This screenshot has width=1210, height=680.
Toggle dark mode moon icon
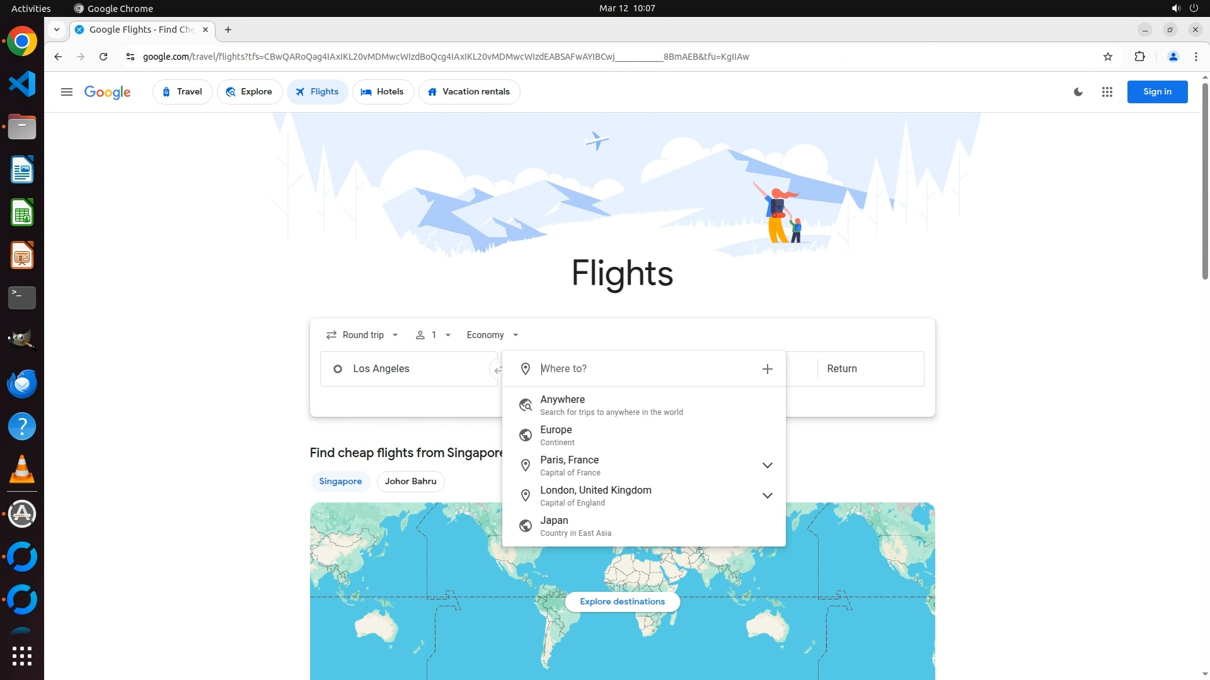(1078, 92)
